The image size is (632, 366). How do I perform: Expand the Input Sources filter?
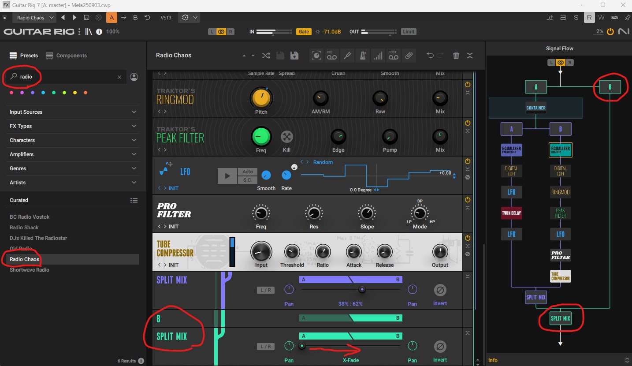[x=73, y=112]
